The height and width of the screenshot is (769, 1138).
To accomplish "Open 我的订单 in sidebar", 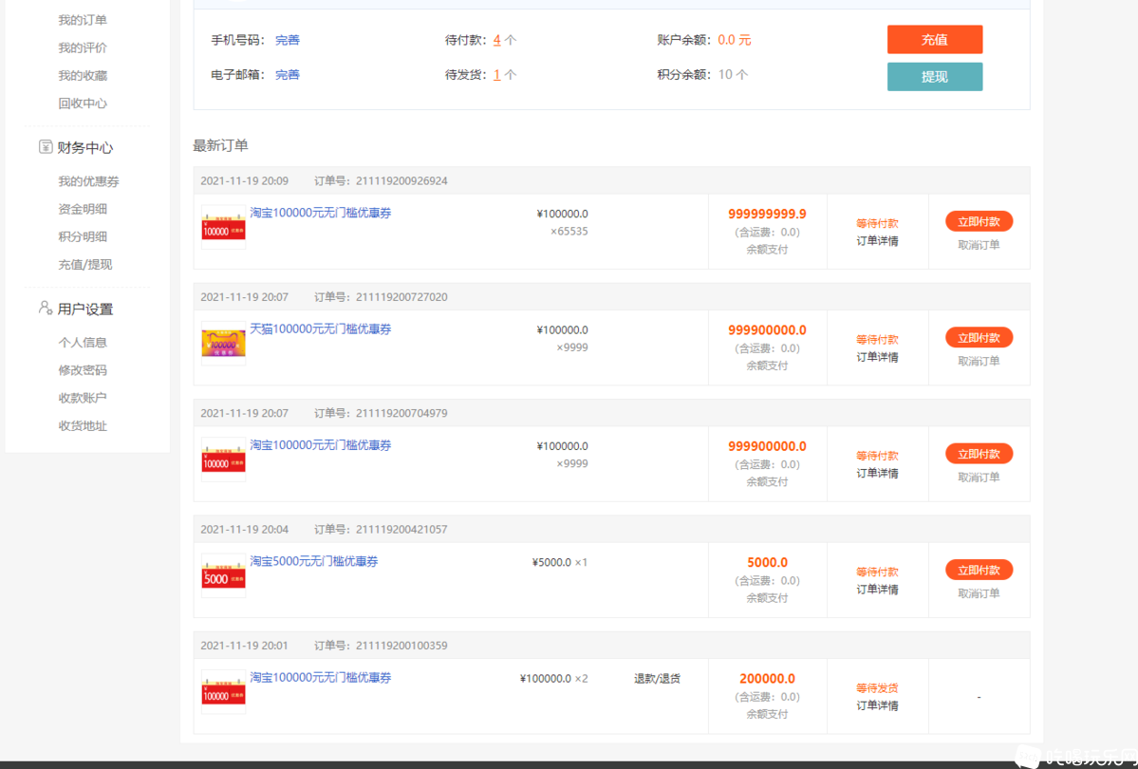I will pyautogui.click(x=82, y=20).
